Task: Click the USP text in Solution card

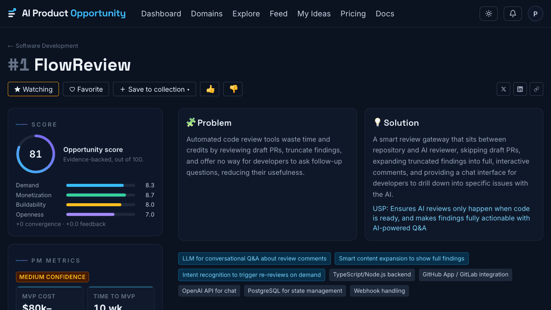Action: tap(451, 218)
